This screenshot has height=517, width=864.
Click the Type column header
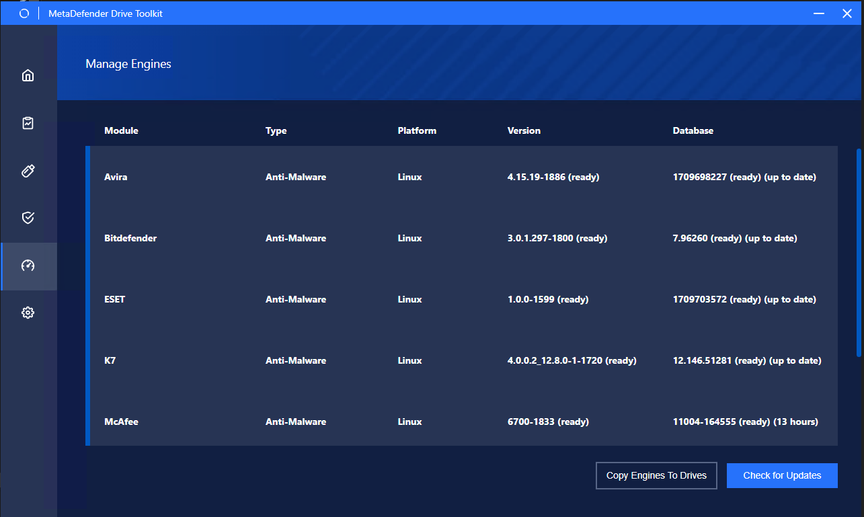(x=276, y=130)
